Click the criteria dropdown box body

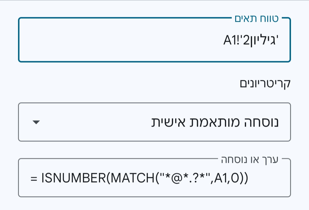point(154,122)
